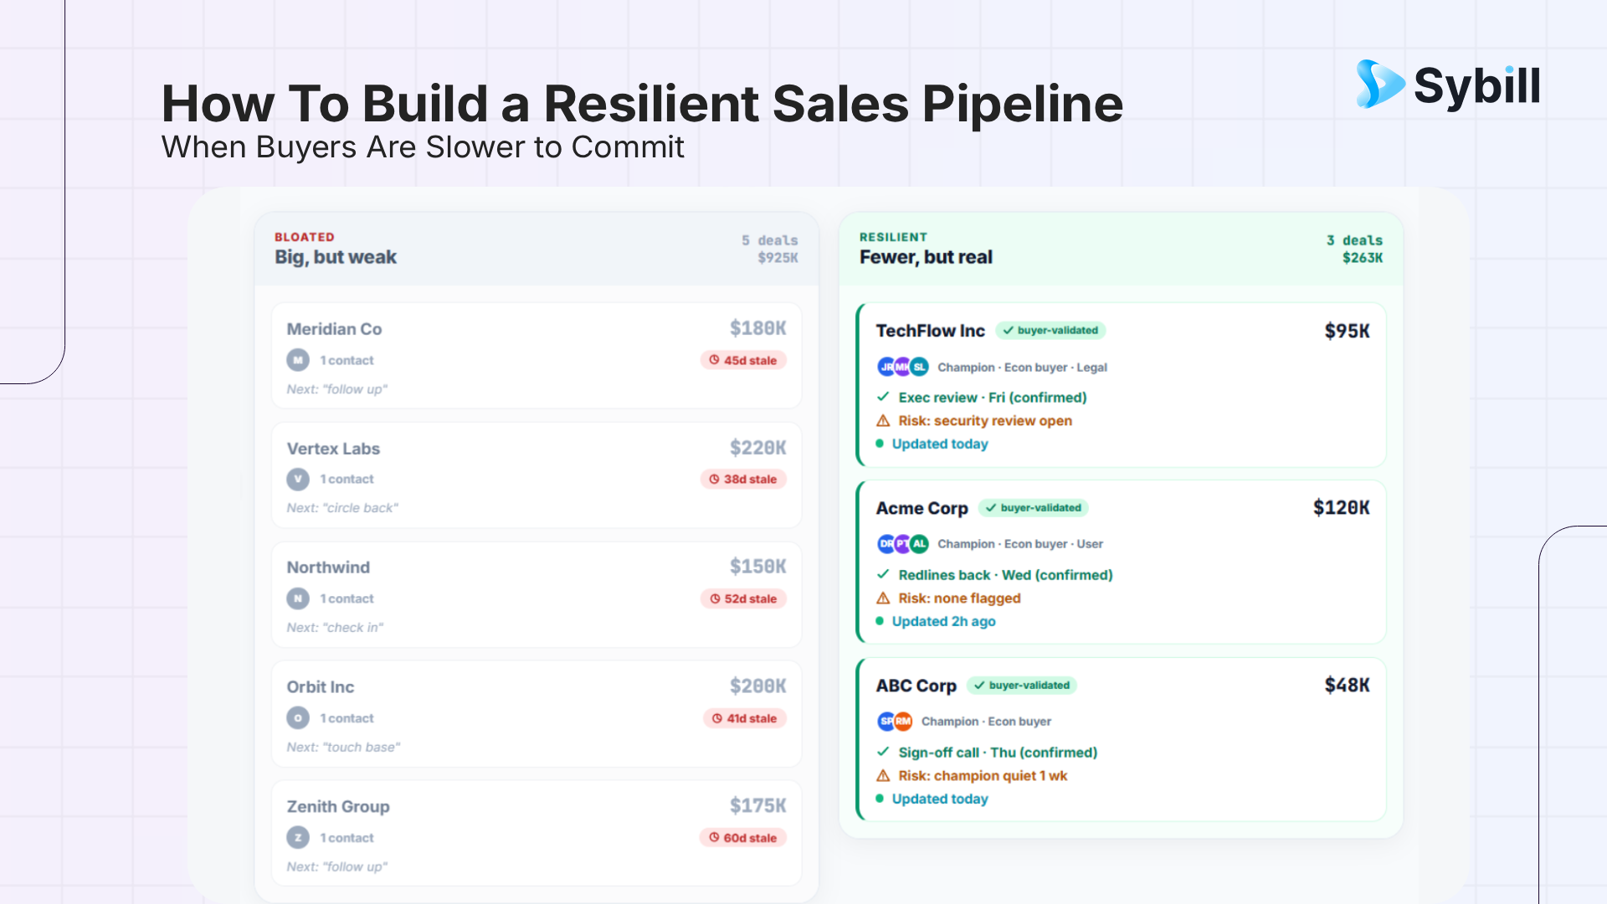Click 'Sign-off call · Thu (confirmed)' text
Screen dimensions: 1607x904
point(998,752)
